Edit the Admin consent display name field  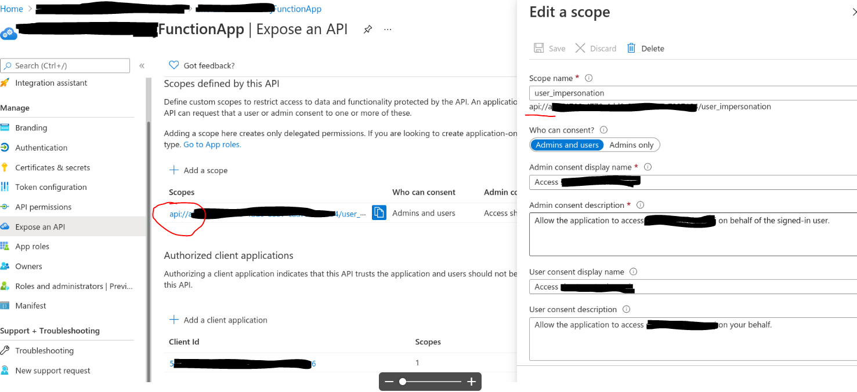(x=693, y=182)
